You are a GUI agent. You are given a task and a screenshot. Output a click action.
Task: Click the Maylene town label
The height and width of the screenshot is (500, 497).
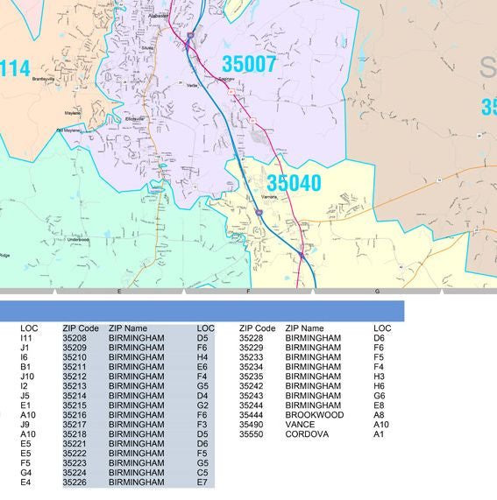[73, 113]
